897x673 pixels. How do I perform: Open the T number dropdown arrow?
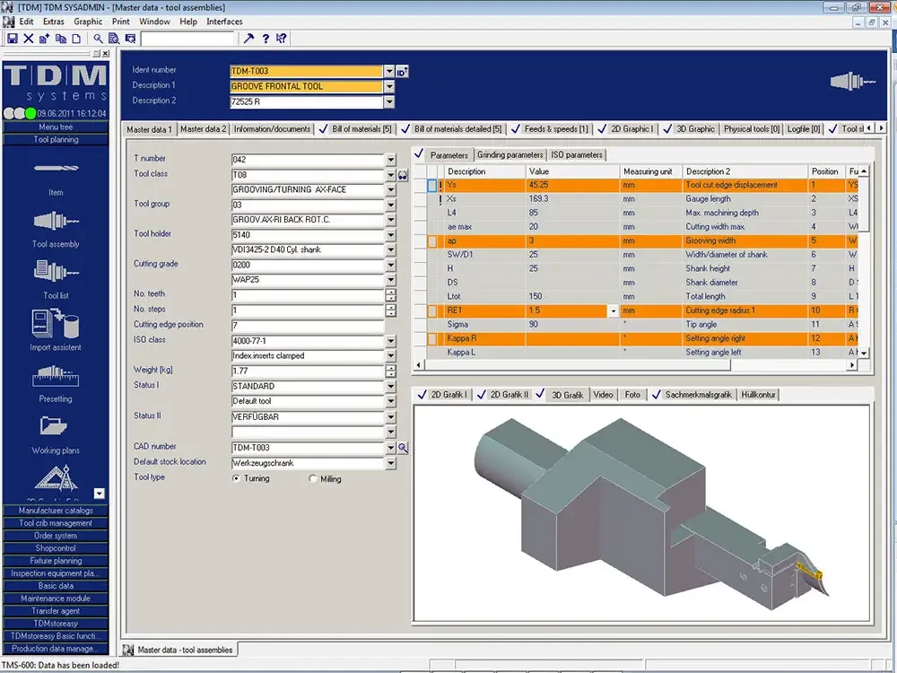(x=391, y=160)
